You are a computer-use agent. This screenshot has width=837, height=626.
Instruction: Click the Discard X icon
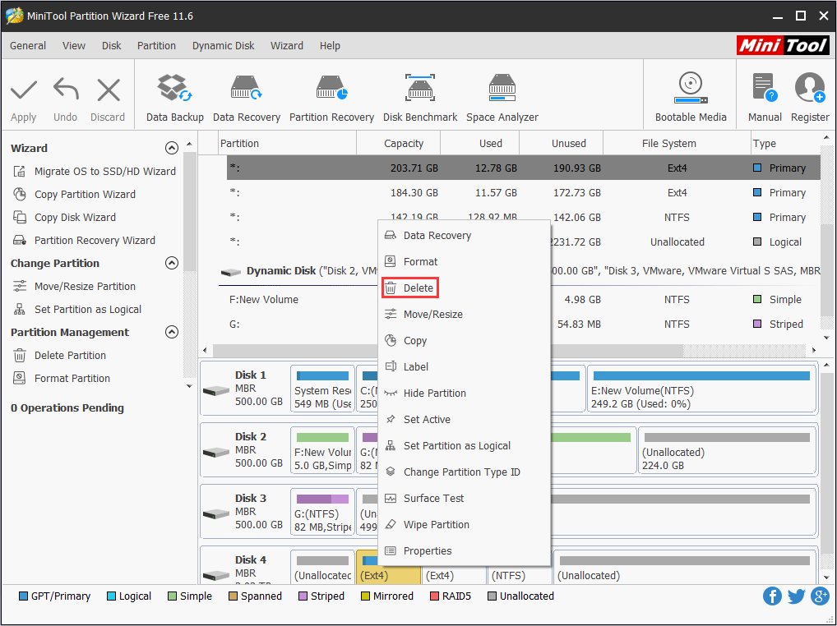pyautogui.click(x=109, y=90)
